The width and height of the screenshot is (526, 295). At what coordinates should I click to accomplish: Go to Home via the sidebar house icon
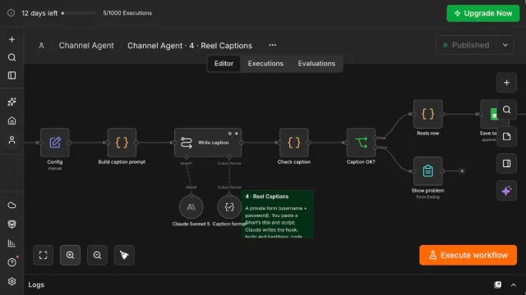pyautogui.click(x=12, y=120)
